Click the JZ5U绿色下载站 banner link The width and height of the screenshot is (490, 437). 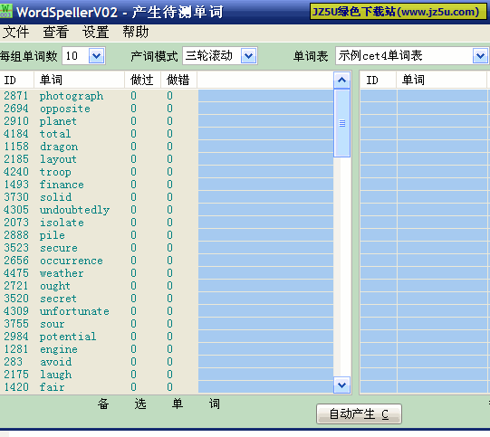point(399,12)
